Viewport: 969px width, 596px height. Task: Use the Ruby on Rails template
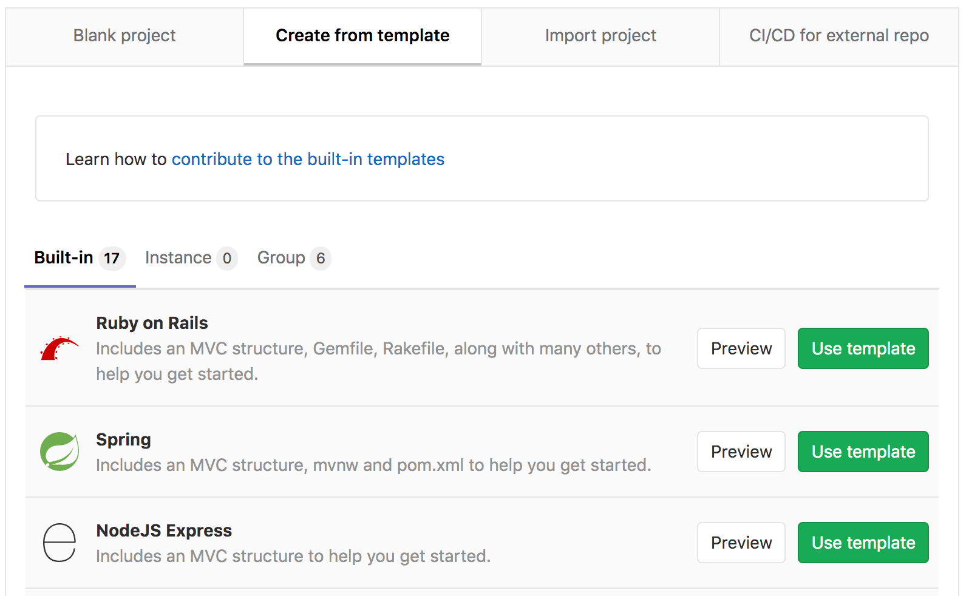click(x=863, y=348)
